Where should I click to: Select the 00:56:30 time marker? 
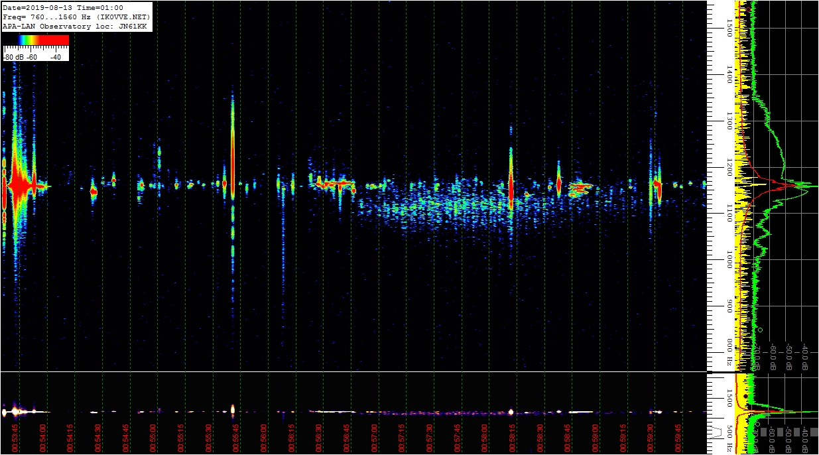pyautogui.click(x=319, y=438)
